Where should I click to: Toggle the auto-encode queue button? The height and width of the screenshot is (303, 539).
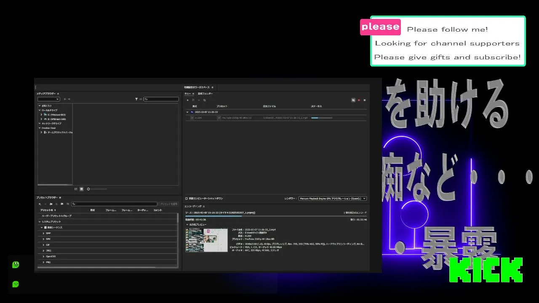point(353,100)
